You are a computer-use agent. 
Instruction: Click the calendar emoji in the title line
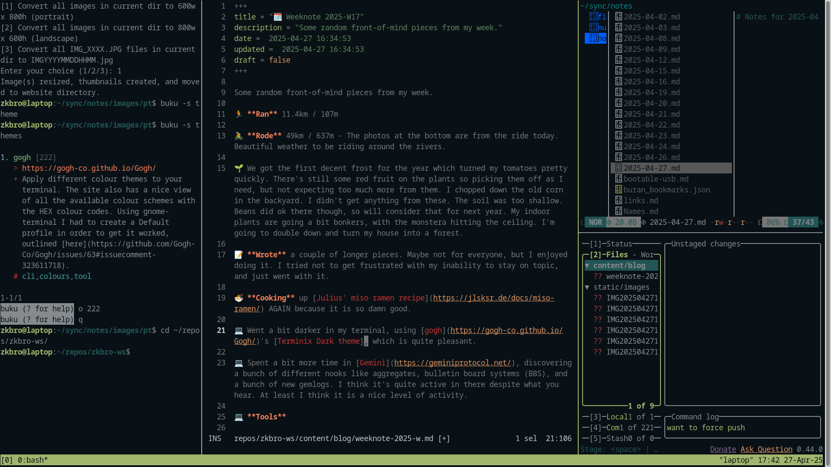tap(277, 16)
